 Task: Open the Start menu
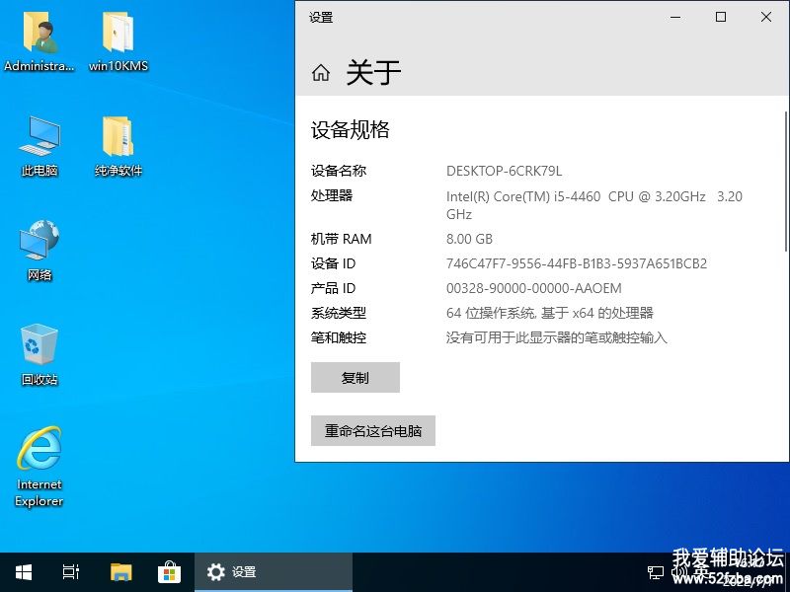[x=23, y=572]
